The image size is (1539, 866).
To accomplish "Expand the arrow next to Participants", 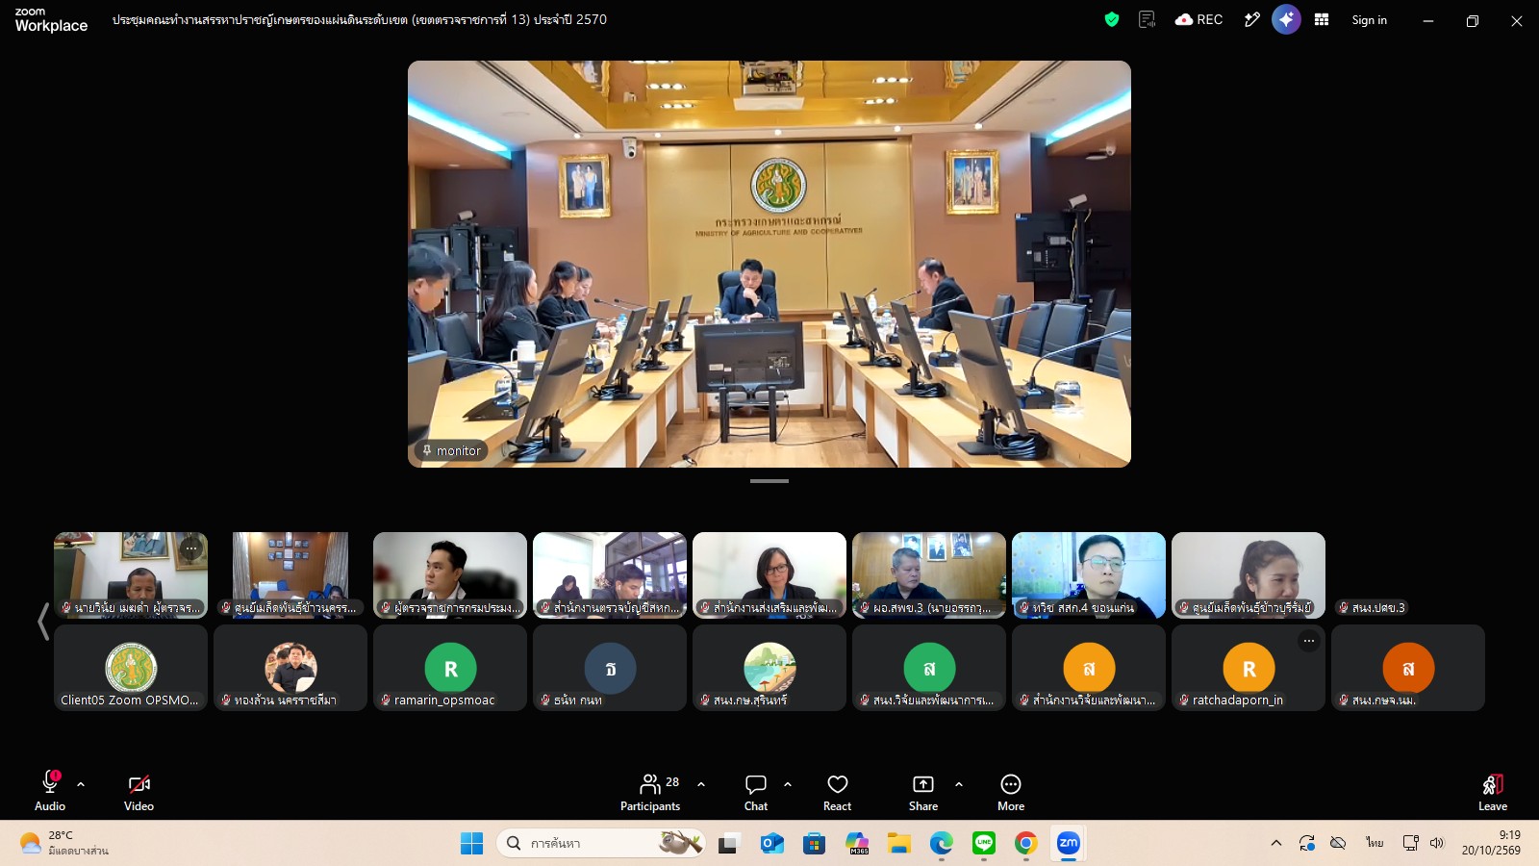I will tap(701, 784).
